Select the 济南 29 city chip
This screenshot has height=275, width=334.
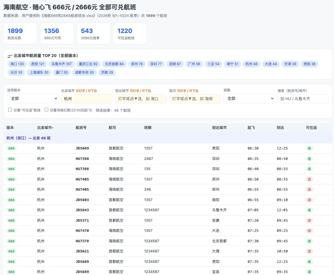pos(107,72)
